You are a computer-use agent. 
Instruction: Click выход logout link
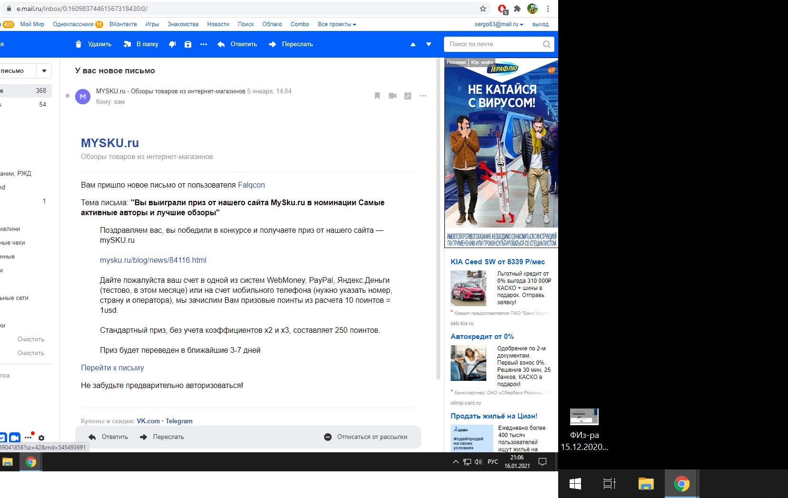541,24
